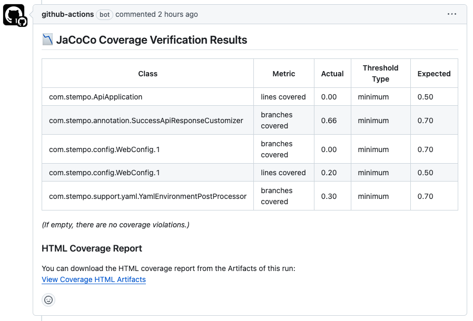Open the github-actions author profile link

[x=67, y=14]
